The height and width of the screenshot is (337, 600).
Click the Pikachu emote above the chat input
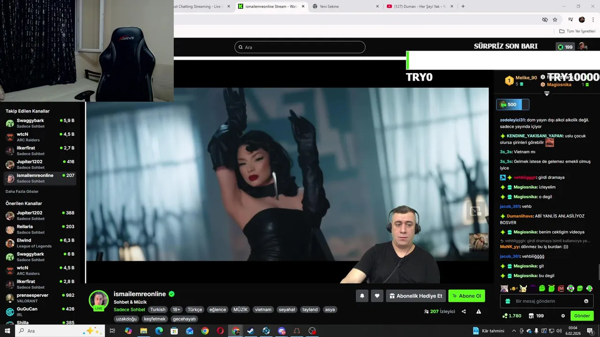523,288
